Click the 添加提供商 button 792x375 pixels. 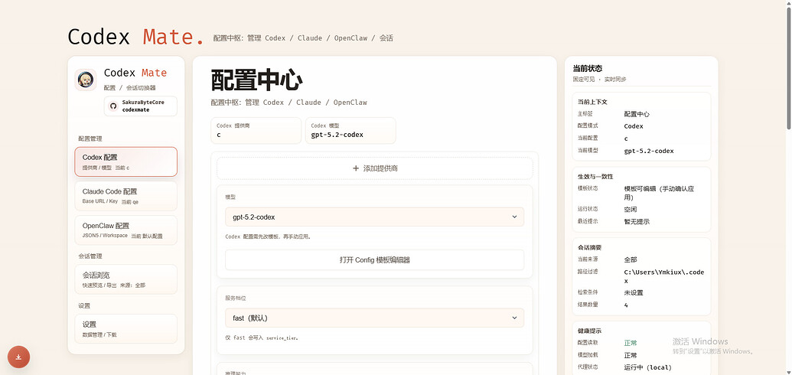pyautogui.click(x=375, y=168)
